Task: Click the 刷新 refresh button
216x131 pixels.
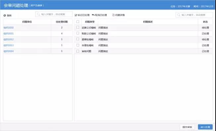Action: (x=8, y=16)
